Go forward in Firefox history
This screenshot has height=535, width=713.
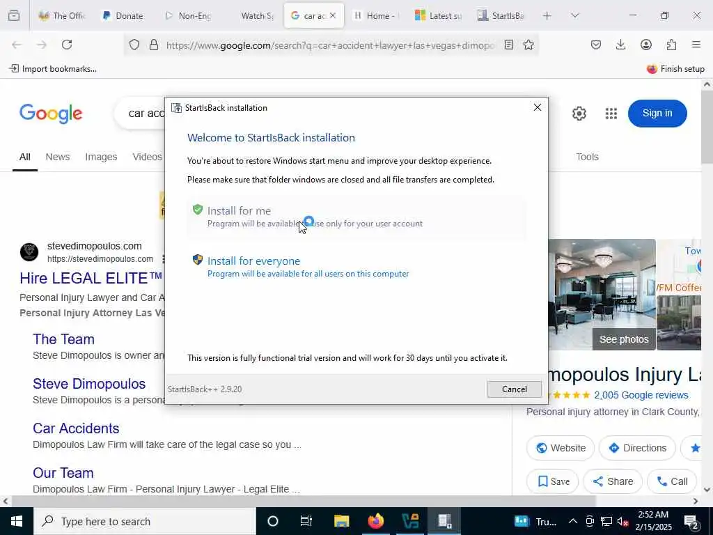(42, 45)
